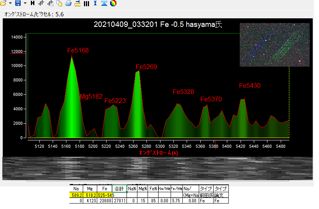The width and height of the screenshot is (319, 209).
Task: Click the meteor spectrum thumbnail image
Action: coord(274,44)
